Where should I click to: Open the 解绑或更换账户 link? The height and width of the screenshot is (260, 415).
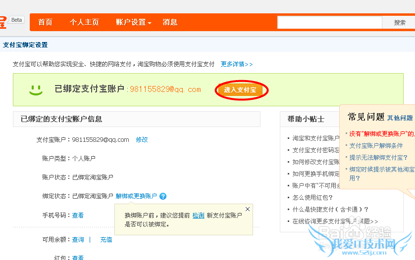point(136,196)
